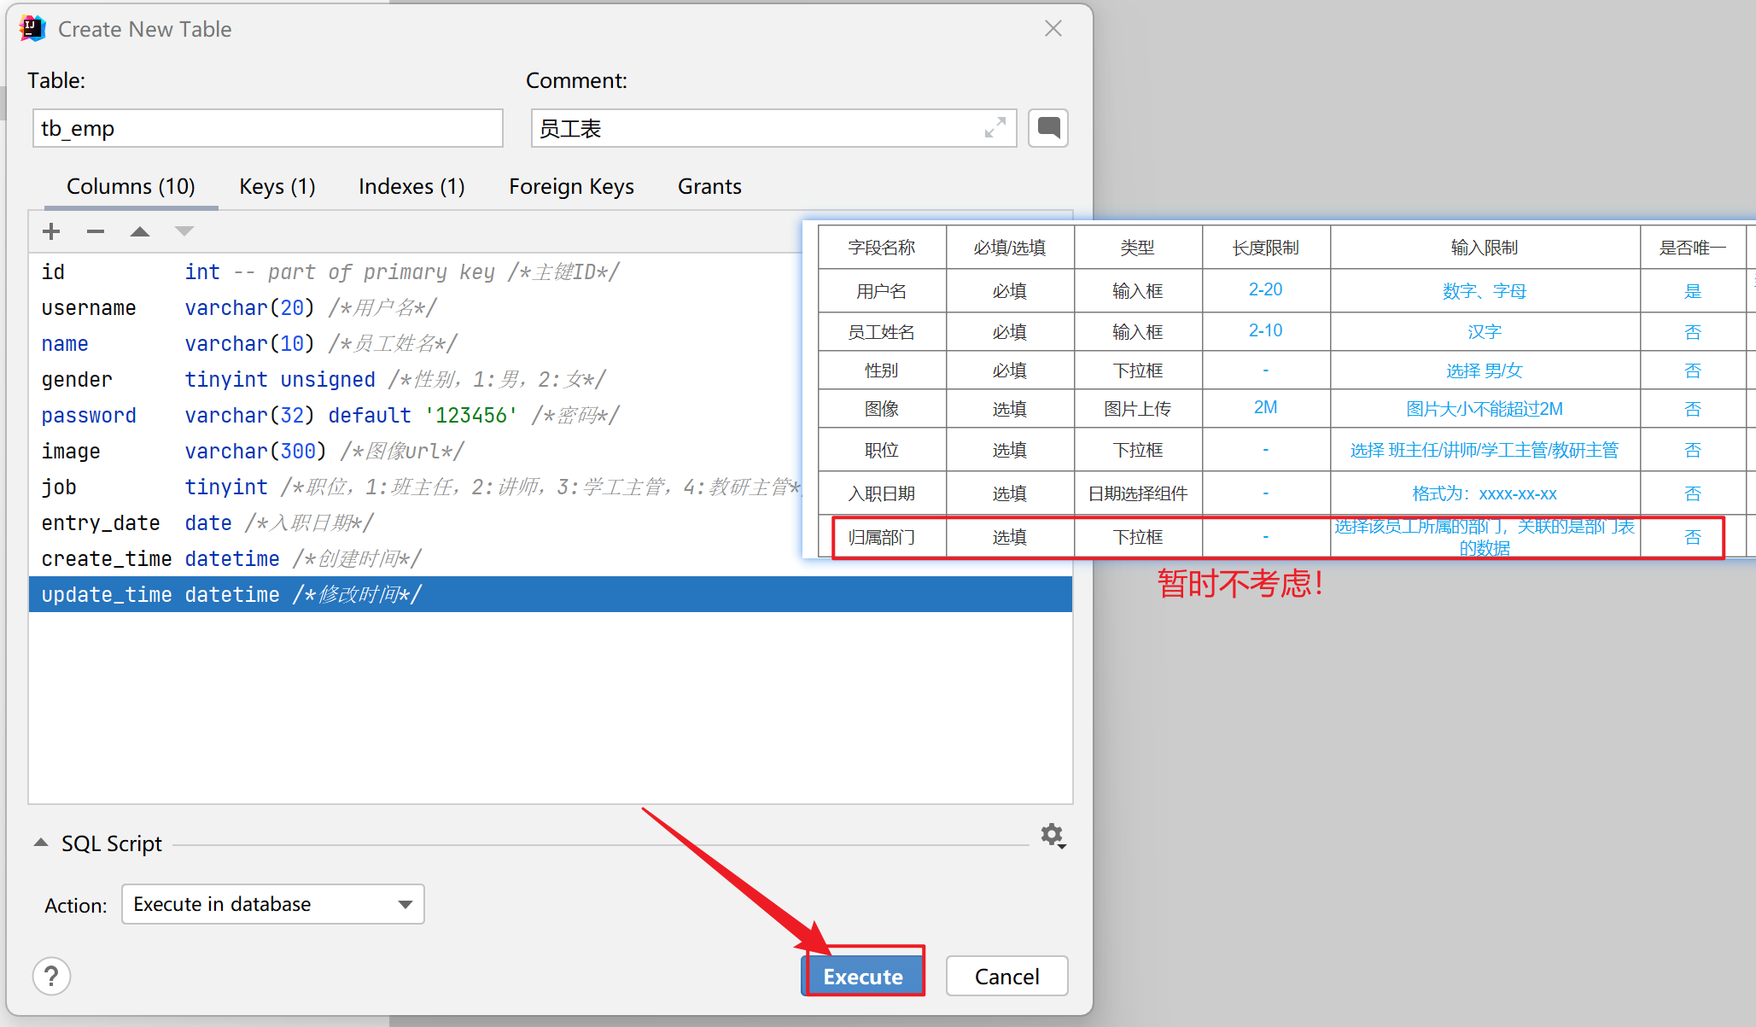Switch to Columns (10) tab
Image resolution: width=1756 pixels, height=1027 pixels.
[131, 186]
